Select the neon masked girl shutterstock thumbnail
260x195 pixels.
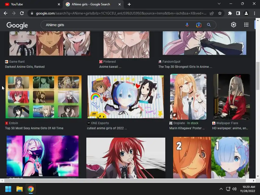[x=42, y=157]
